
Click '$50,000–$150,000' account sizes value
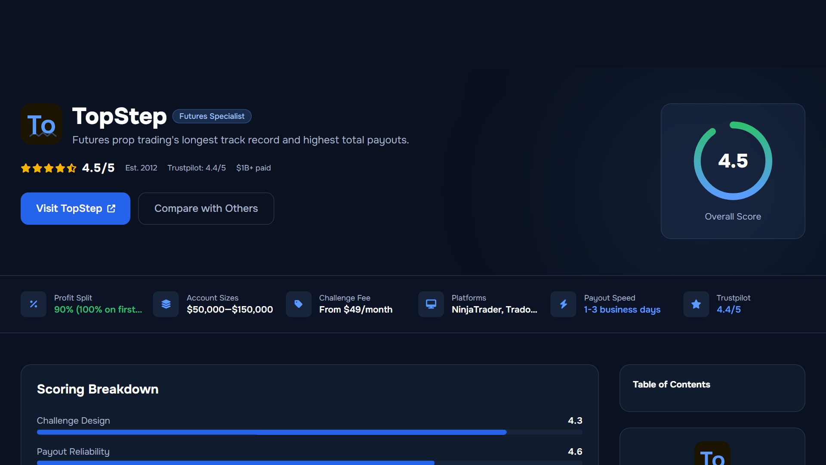[x=230, y=310]
